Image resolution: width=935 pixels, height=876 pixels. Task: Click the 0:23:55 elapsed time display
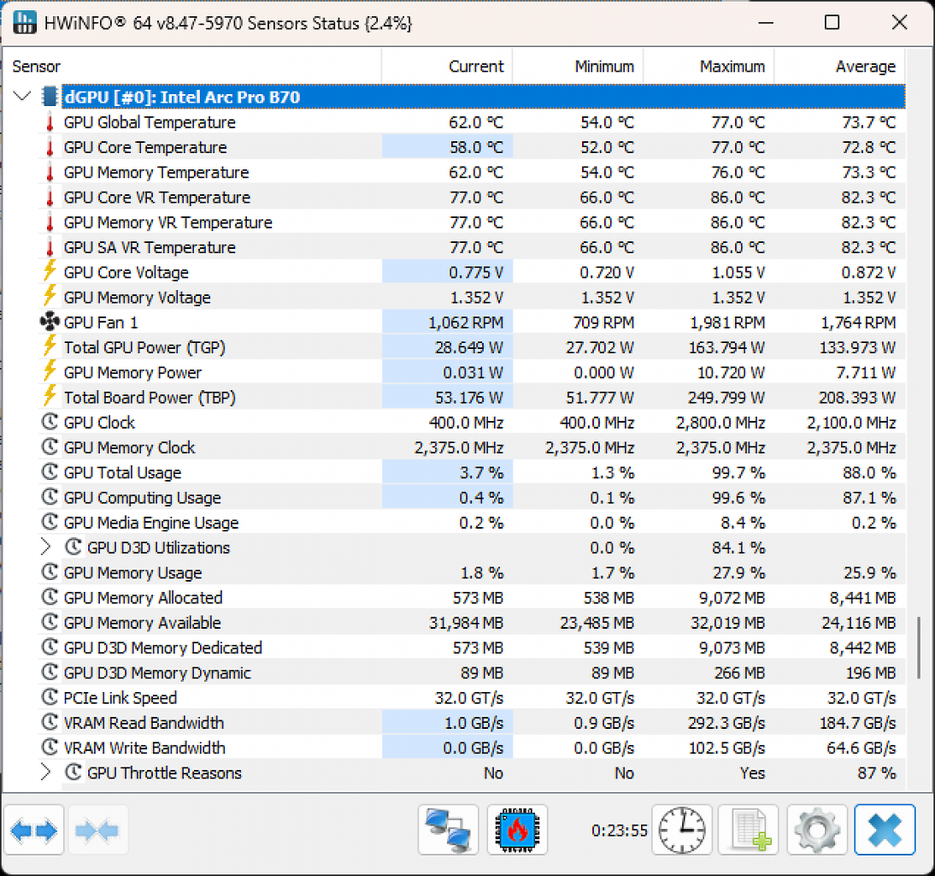(619, 831)
